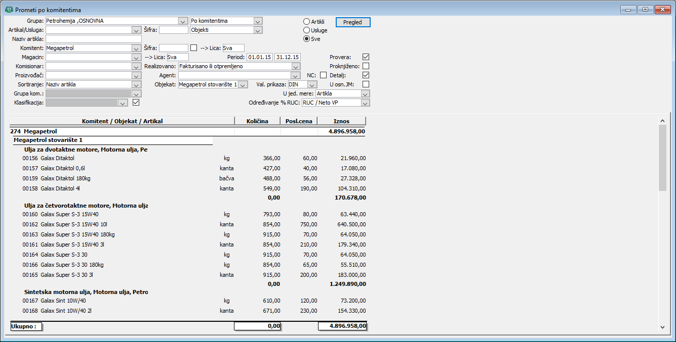Click the period end date 31.12.15

point(288,57)
